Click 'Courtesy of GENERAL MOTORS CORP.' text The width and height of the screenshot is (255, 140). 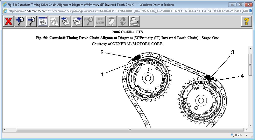[127, 44]
